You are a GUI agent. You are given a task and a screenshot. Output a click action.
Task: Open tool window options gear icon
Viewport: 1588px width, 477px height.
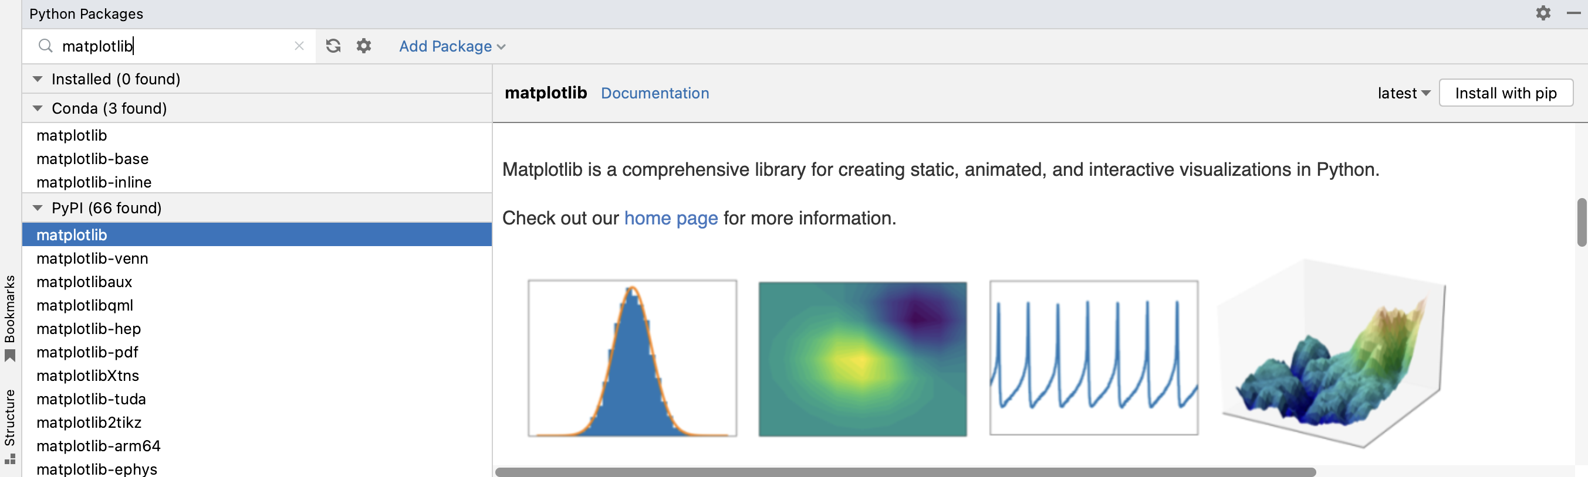point(1543,13)
